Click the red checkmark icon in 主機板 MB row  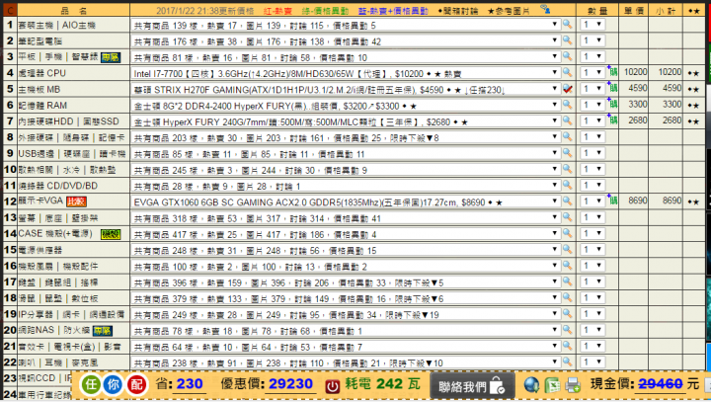coord(567,89)
